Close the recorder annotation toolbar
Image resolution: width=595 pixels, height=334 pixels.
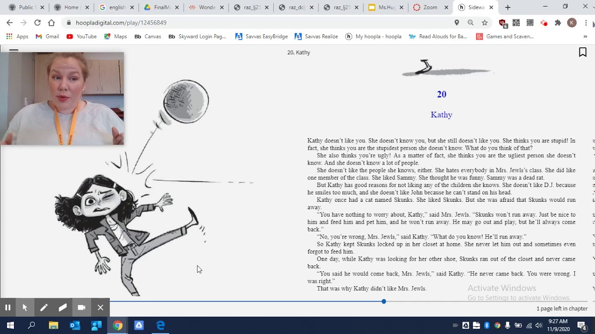click(100, 307)
